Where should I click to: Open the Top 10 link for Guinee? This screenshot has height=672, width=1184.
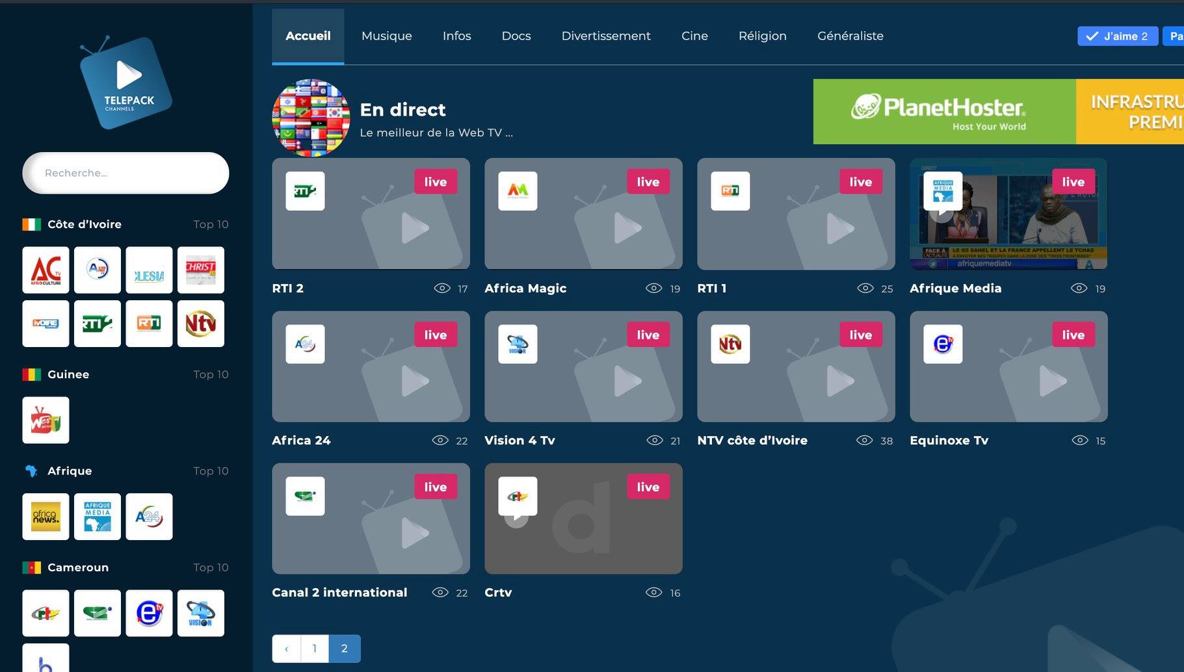[211, 374]
